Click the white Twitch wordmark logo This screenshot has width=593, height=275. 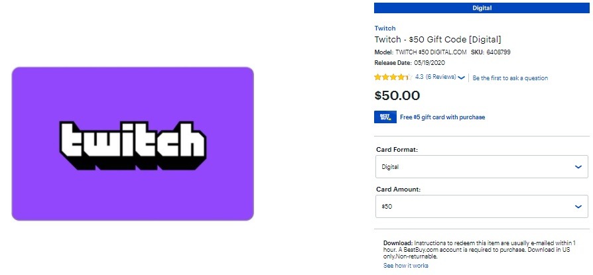[x=133, y=146]
